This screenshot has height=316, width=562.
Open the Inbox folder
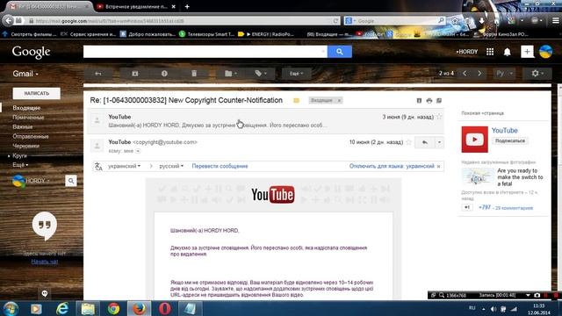point(26,108)
